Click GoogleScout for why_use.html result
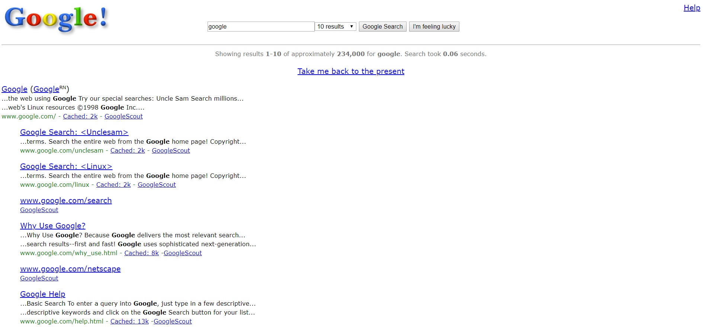The width and height of the screenshot is (703, 332). (x=183, y=253)
